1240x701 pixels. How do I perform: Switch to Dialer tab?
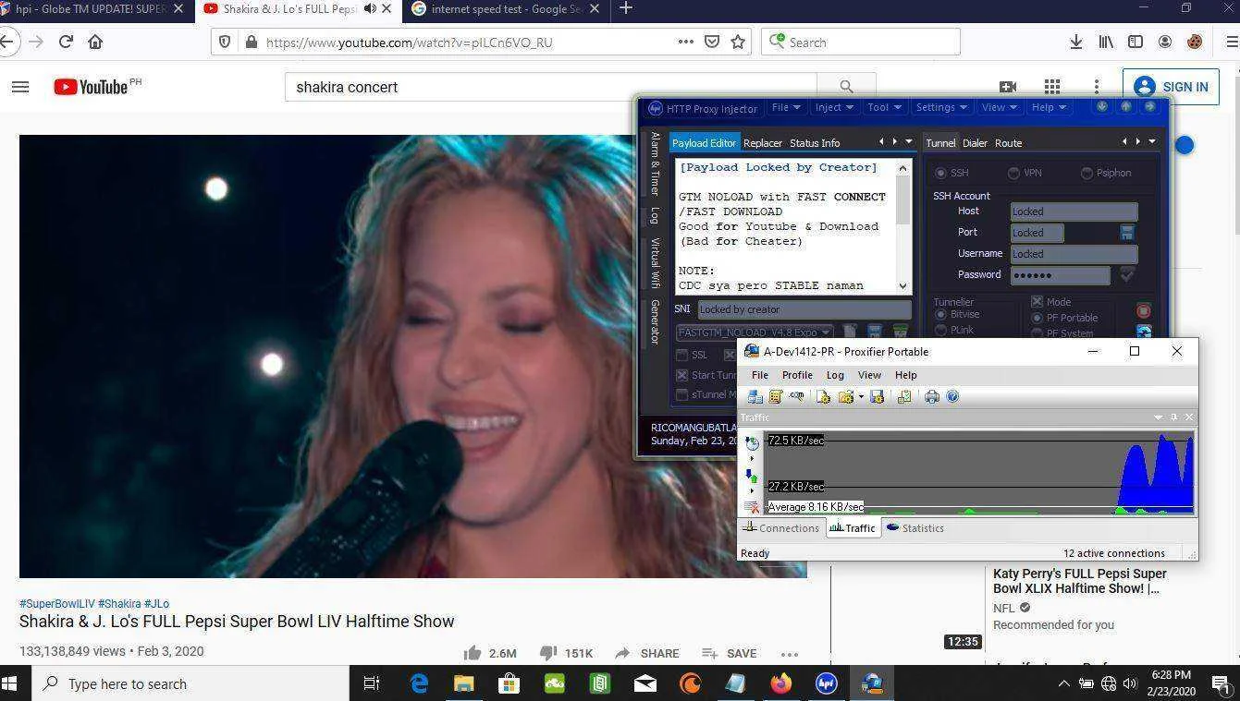[x=975, y=143]
